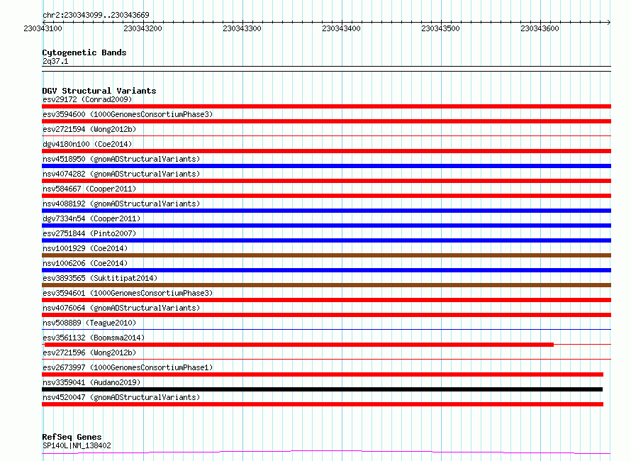Click blue bar under dgv7334n54 (Cooper2011)

click(x=326, y=226)
